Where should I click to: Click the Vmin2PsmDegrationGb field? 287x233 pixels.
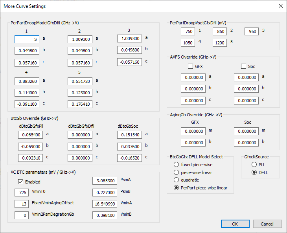[x=22, y=215]
